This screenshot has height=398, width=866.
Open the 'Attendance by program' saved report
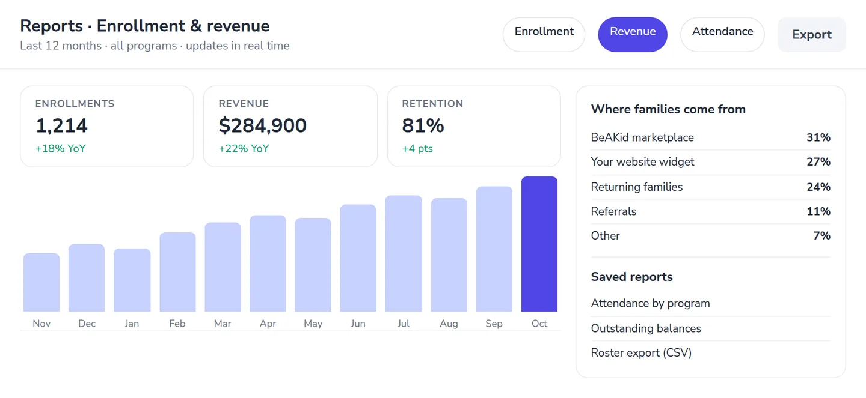tap(710, 304)
